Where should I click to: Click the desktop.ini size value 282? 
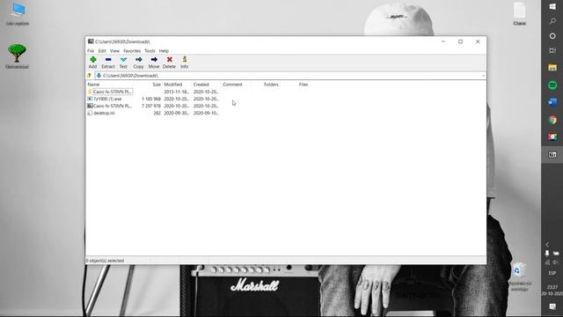pyautogui.click(x=157, y=113)
